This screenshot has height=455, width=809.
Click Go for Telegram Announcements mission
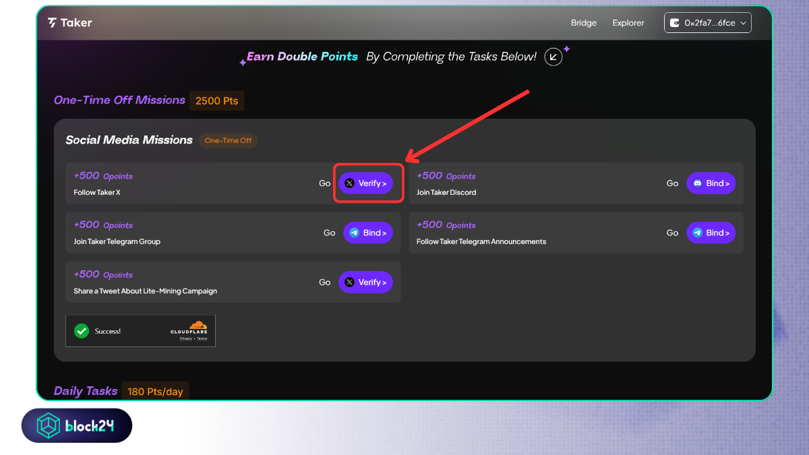(672, 233)
